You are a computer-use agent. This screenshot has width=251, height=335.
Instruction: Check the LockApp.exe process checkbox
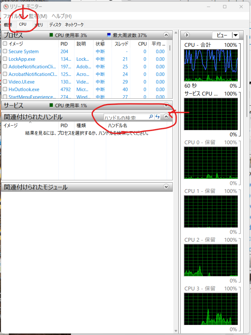click(x=5, y=59)
